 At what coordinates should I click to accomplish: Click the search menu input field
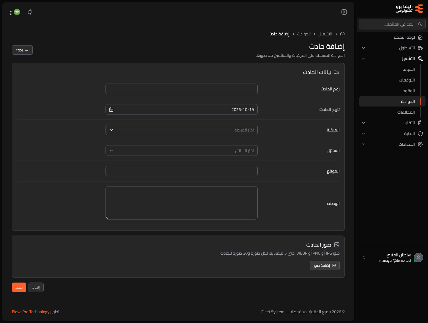392,24
